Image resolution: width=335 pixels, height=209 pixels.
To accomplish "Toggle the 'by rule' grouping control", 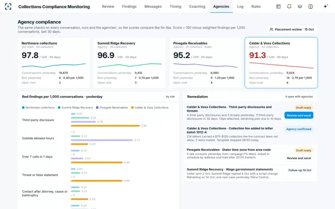I will coord(170,97).
